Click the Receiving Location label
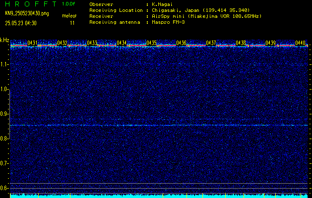Image resolution: width=312 pixels, height=198 pixels. tap(116, 10)
